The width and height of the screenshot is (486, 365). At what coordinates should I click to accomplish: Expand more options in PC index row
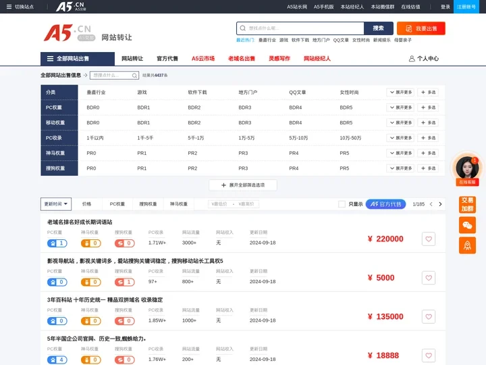[400, 138]
